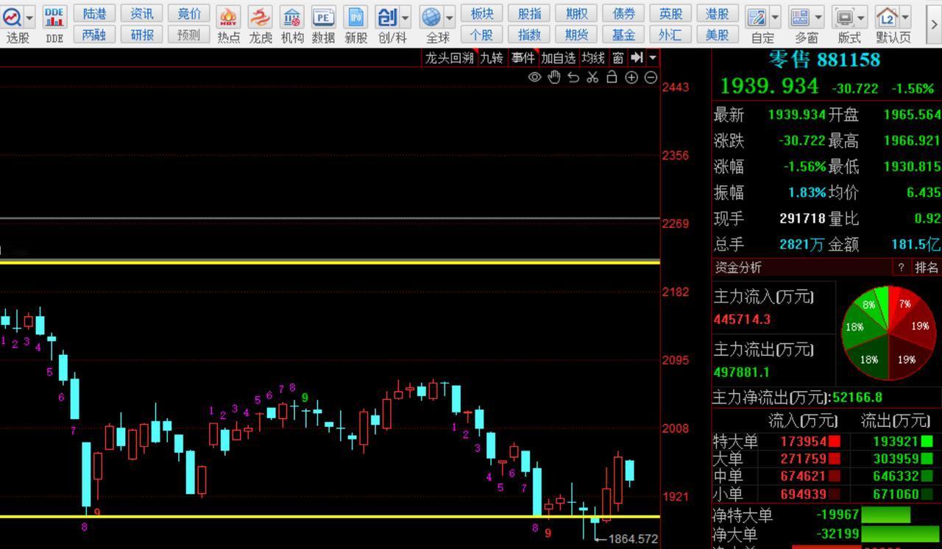942x549 pixels.
Task: Expand the 版式 dropdown arrow
Action: coord(862,17)
